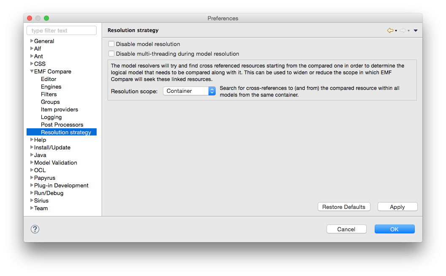Open the preferences view menu triangle

click(x=416, y=30)
